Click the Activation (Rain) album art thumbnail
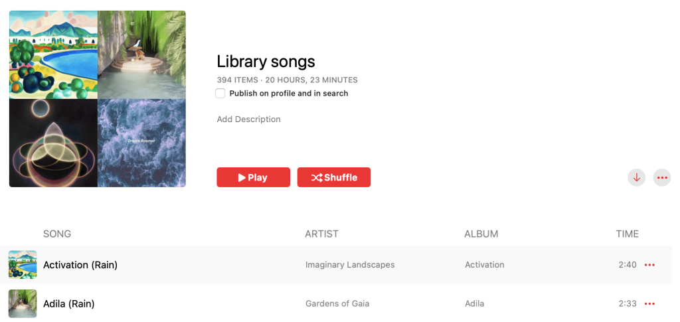The height and width of the screenshot is (322, 680). click(x=23, y=265)
